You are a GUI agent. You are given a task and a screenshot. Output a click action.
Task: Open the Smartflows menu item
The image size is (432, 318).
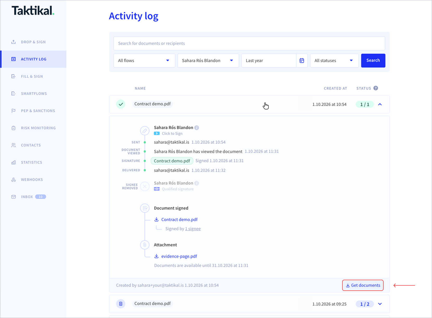pos(33,94)
